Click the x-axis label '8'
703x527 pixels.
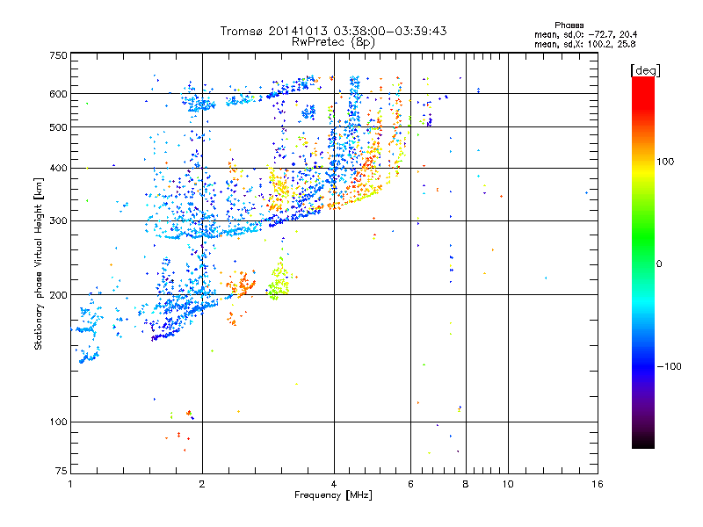pos(466,484)
